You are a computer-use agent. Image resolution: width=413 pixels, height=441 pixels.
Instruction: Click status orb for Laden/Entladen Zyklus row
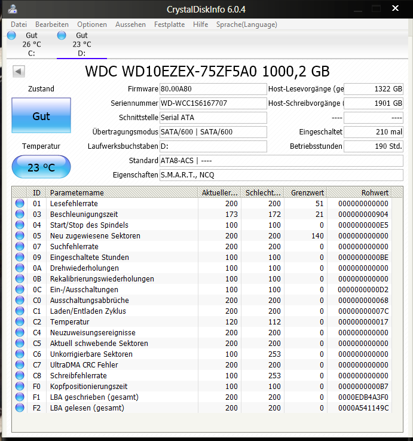(x=20, y=311)
